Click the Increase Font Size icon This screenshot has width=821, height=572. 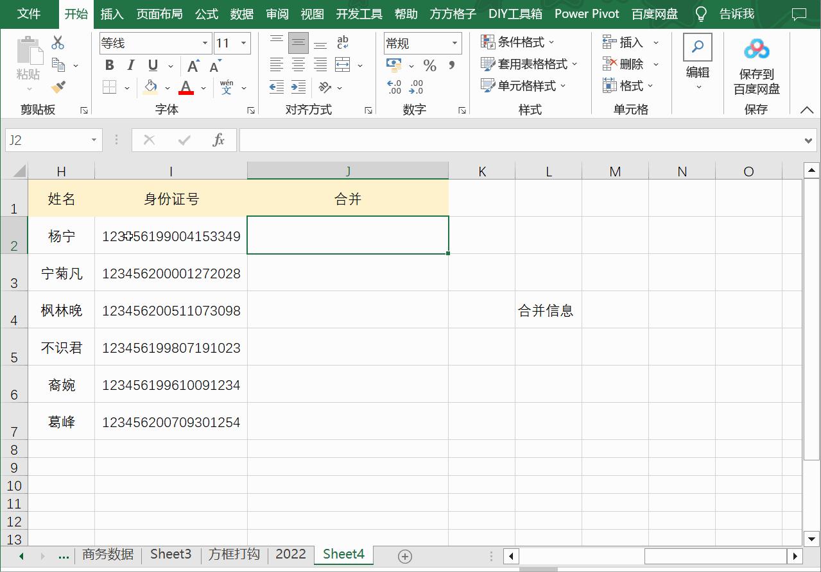point(193,65)
